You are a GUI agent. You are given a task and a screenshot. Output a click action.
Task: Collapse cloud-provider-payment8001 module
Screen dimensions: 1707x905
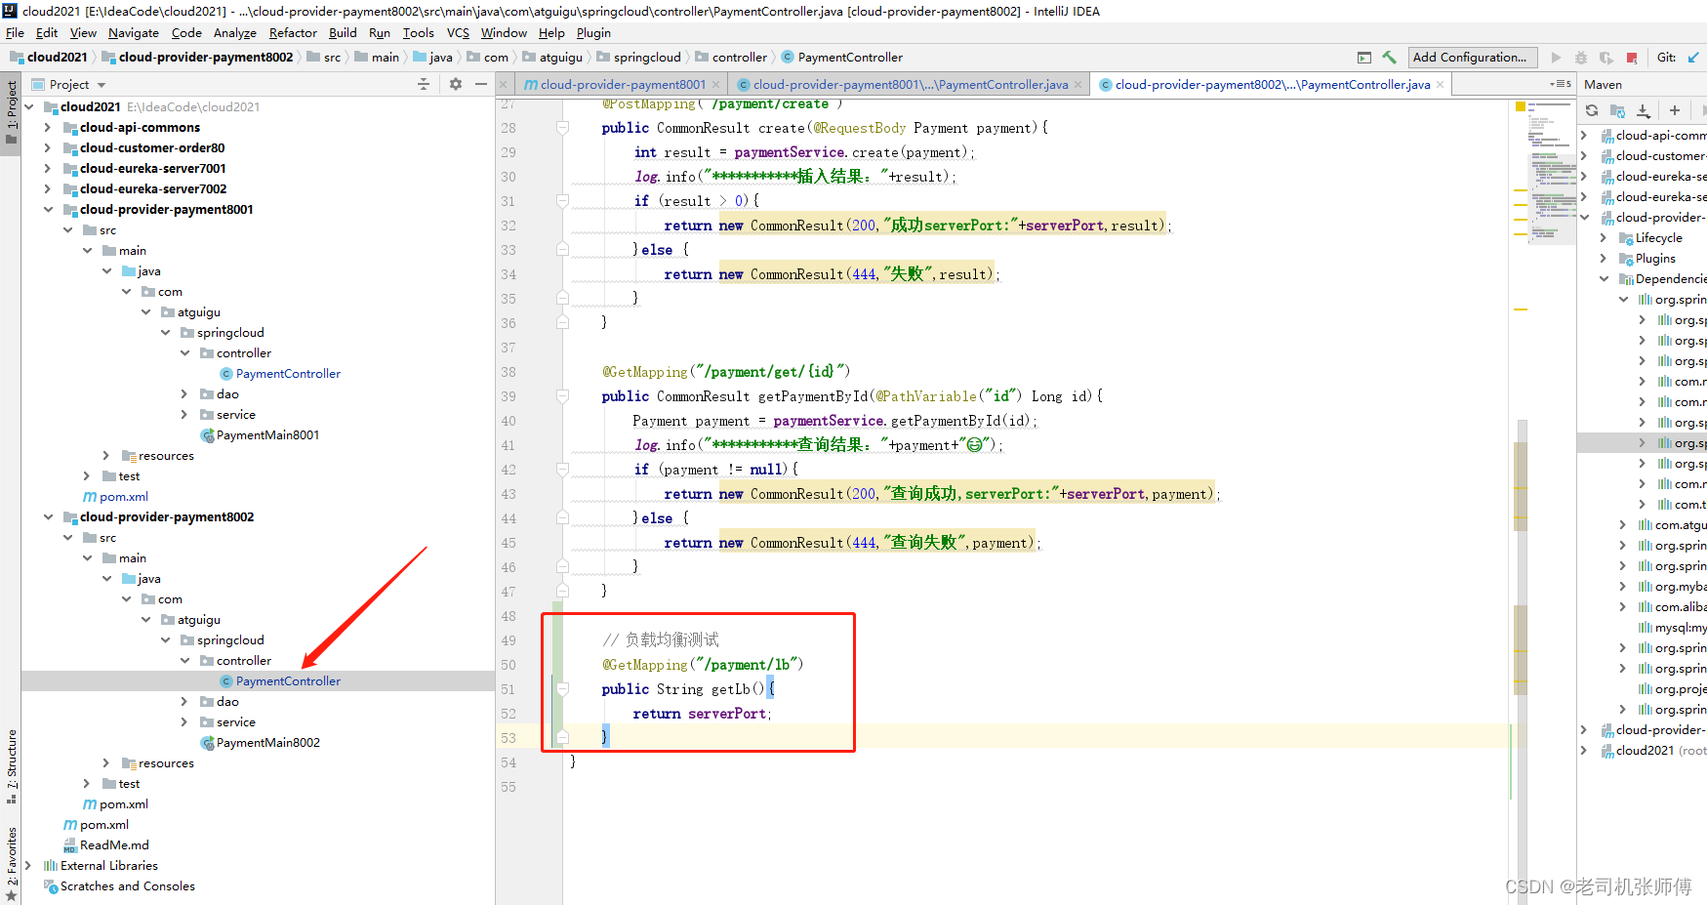48,210
